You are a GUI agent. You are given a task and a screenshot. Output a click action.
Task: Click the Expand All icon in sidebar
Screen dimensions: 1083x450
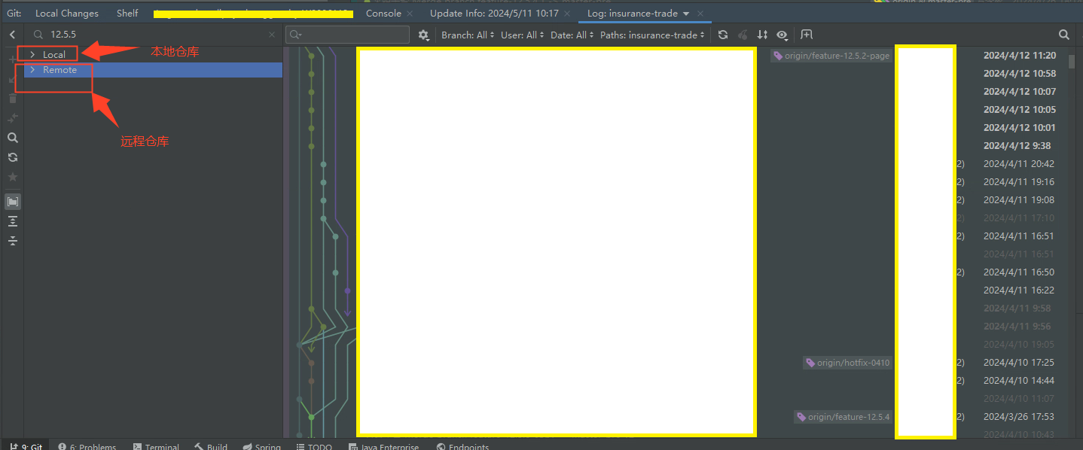[12, 221]
